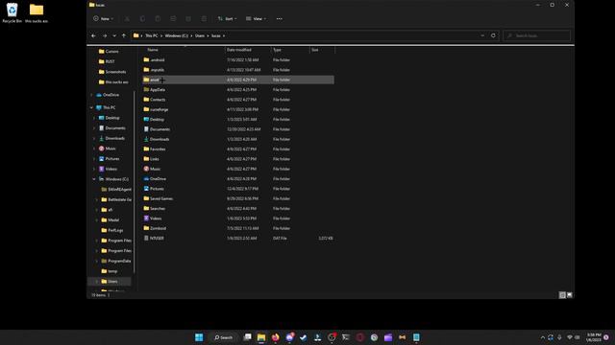Click the taskbar Search box
Image resolution: width=615 pixels, height=345 pixels.
click(x=223, y=337)
